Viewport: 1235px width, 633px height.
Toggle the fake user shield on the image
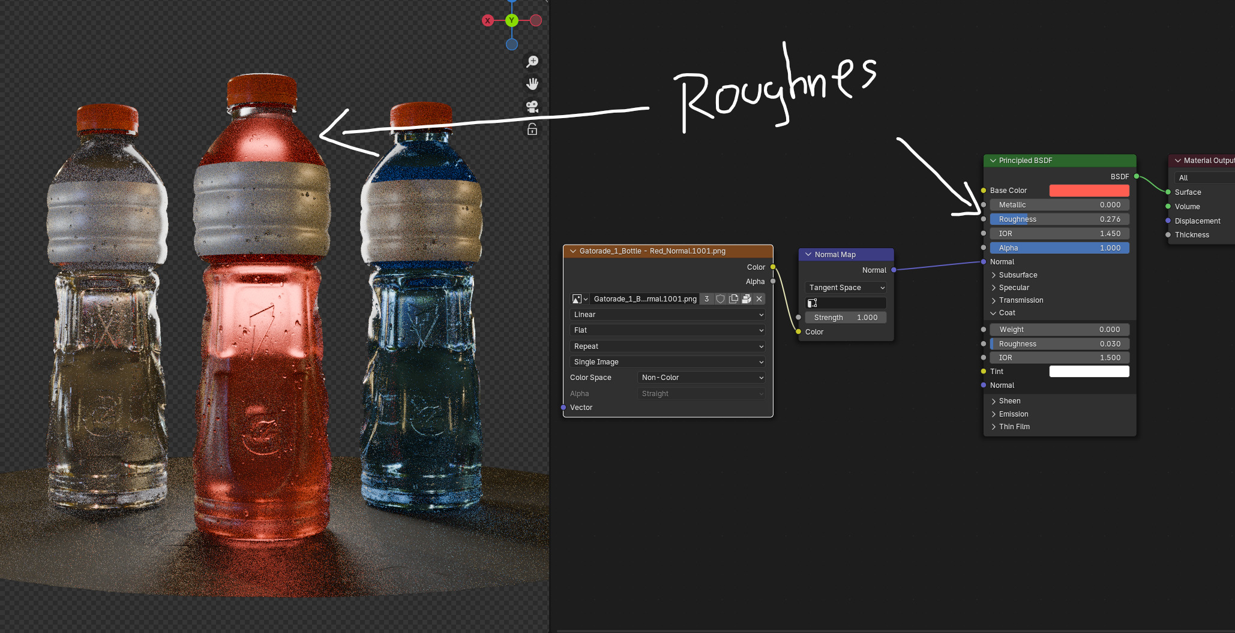(x=720, y=299)
